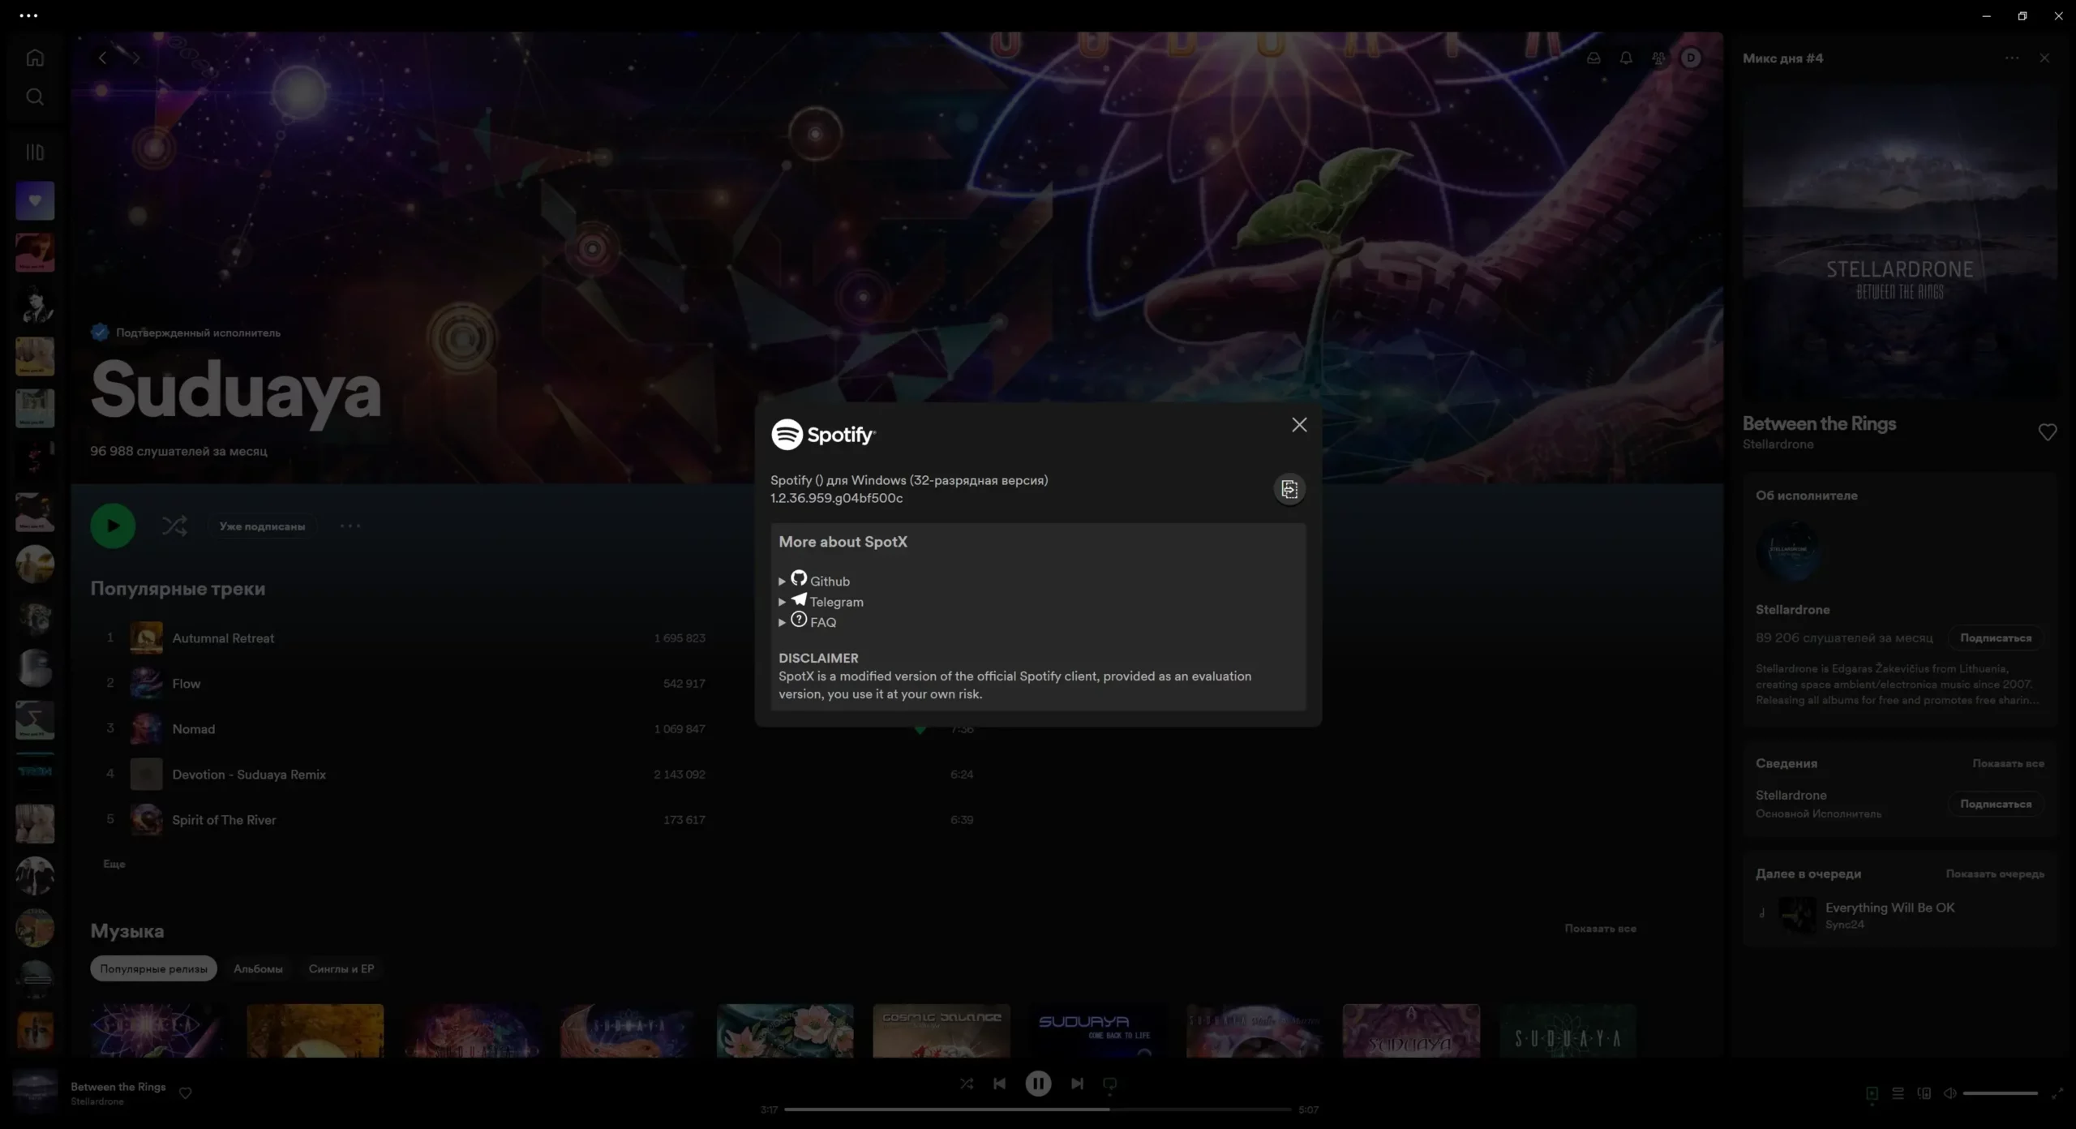Toggle shuffle in the playback bar
Viewport: 2076px width, 1129px height.
pyautogui.click(x=966, y=1084)
